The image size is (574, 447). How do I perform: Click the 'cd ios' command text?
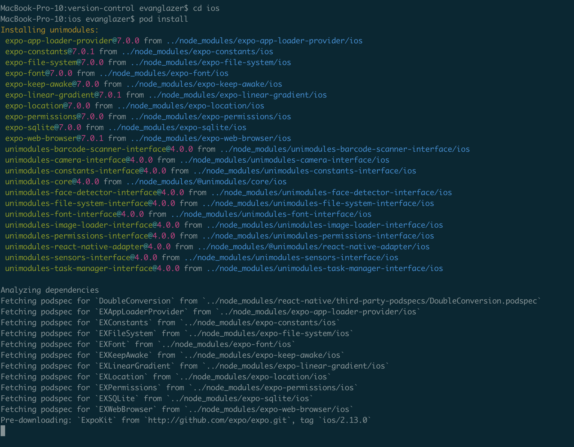(206, 8)
